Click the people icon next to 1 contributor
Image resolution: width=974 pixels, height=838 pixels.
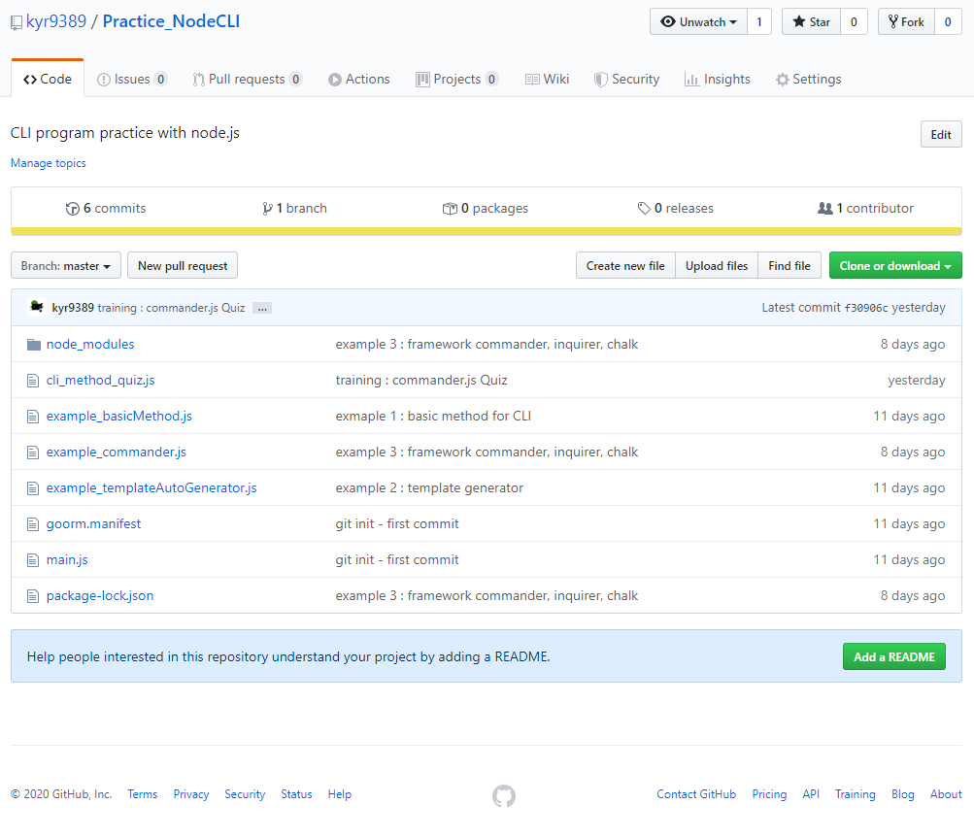(824, 208)
